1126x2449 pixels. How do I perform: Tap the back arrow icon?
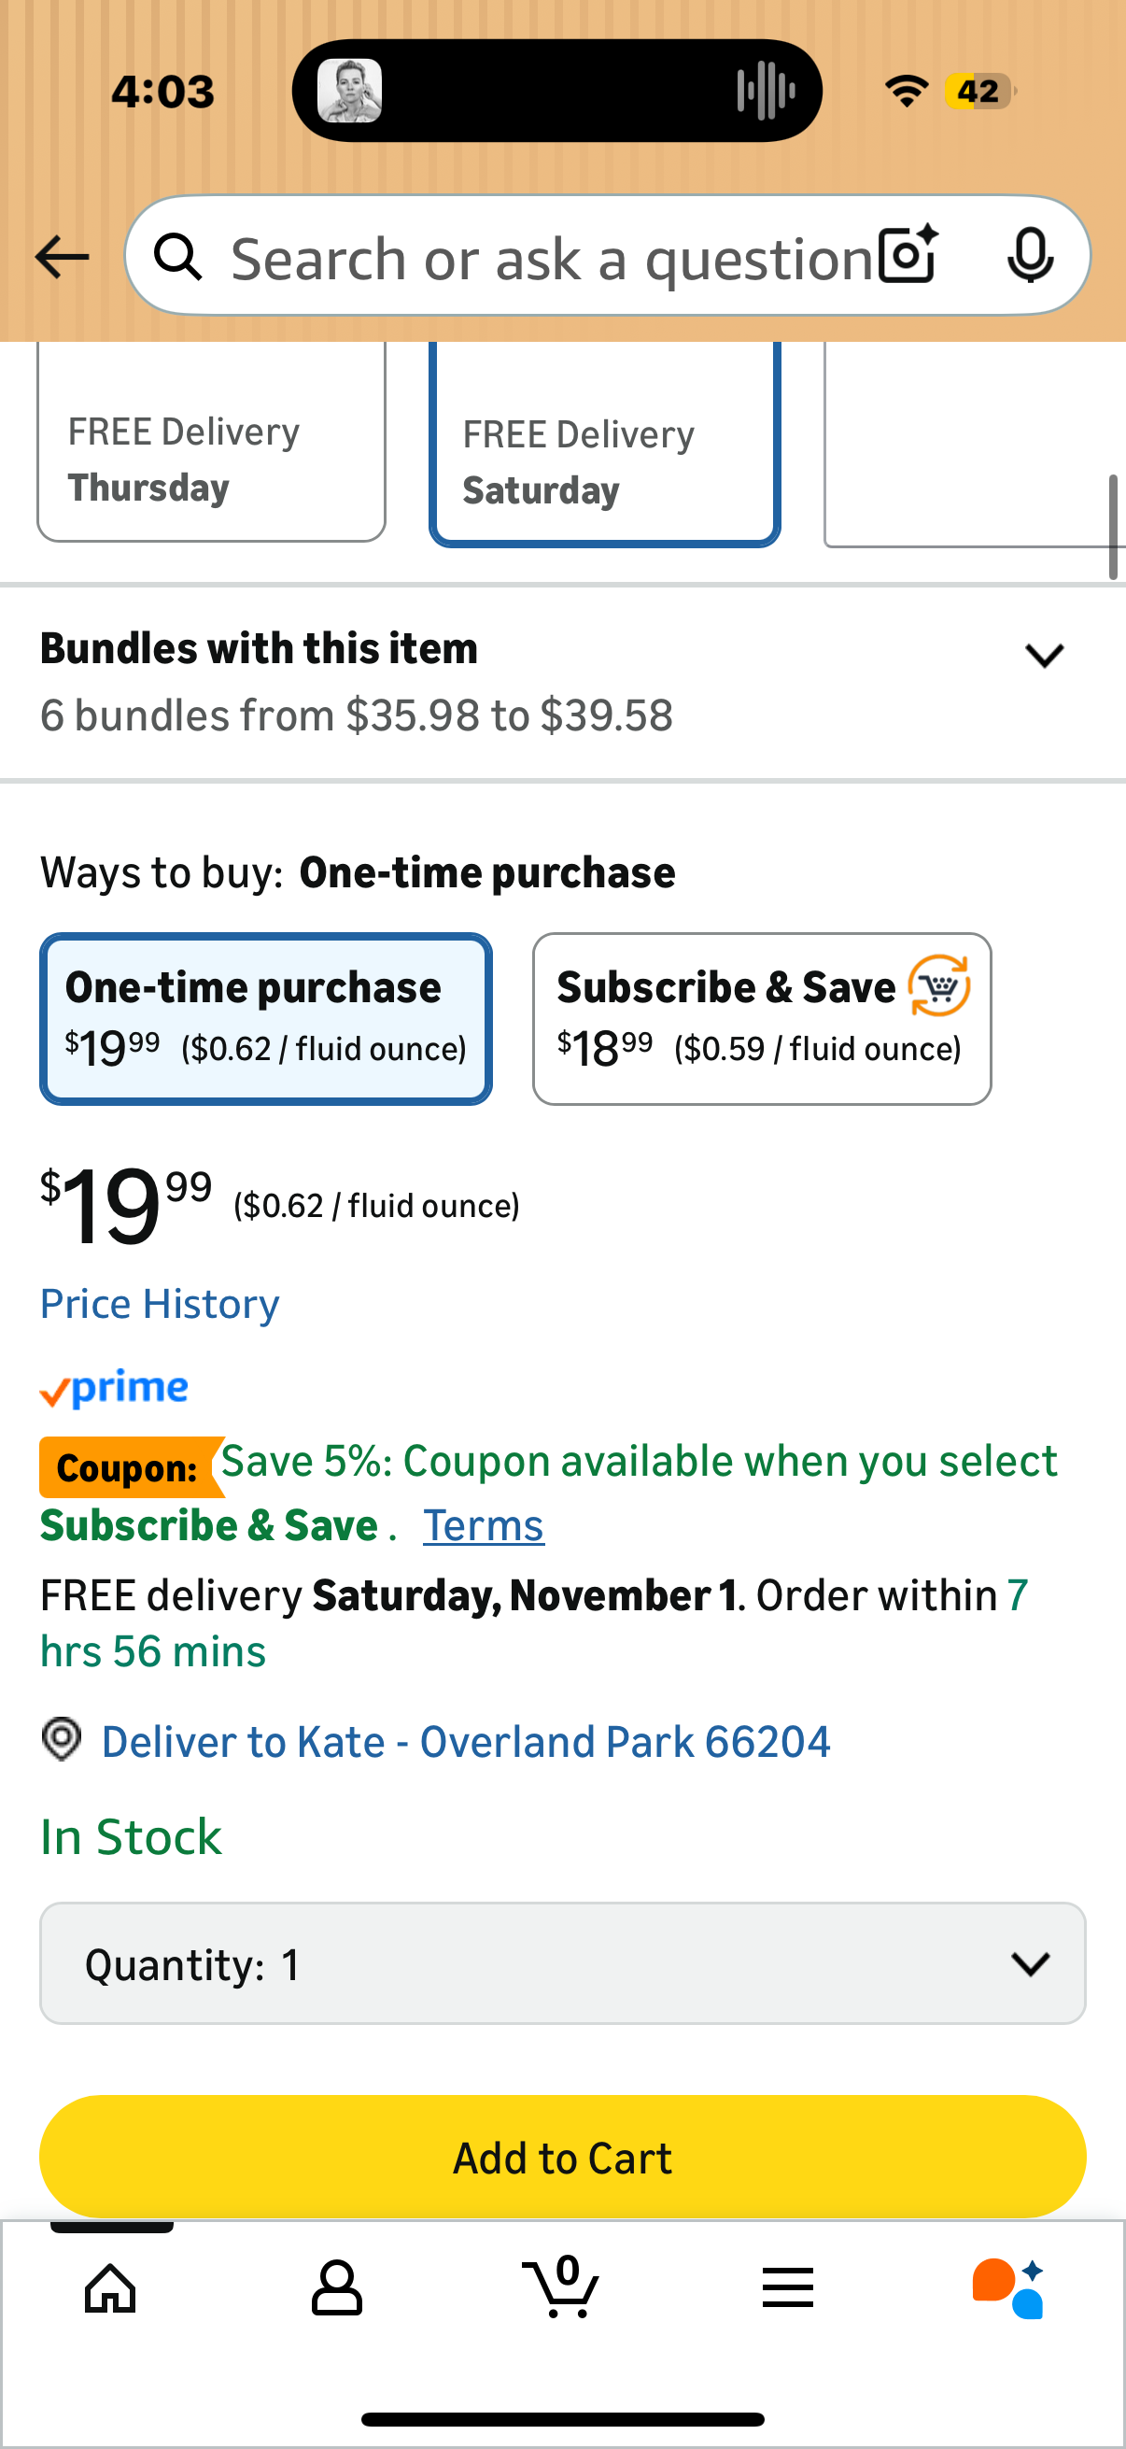[62, 257]
